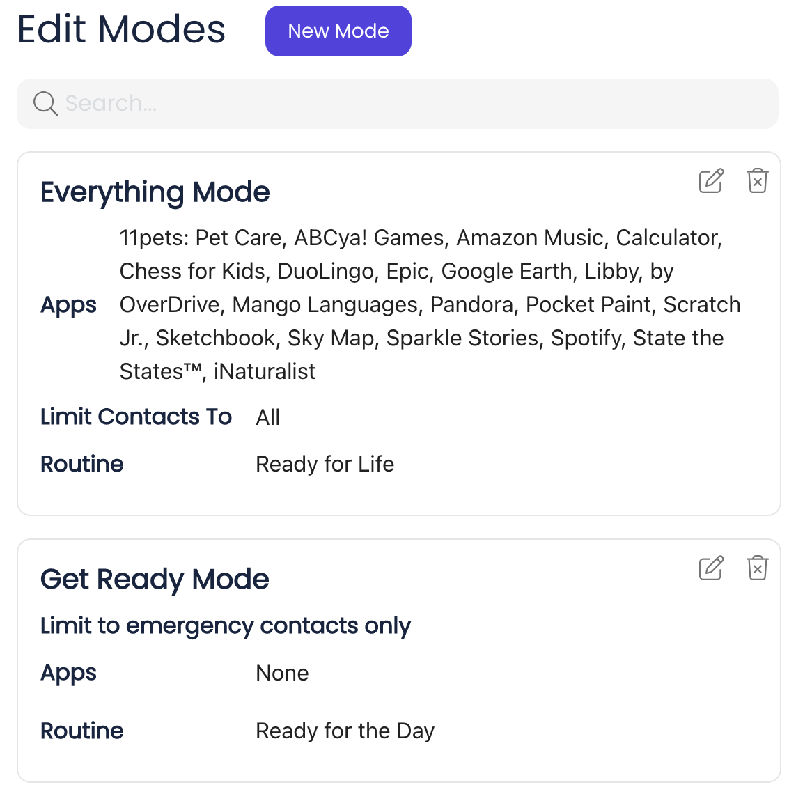Image resolution: width=812 pixels, height=801 pixels.
Task: Click the Routine label in Get Ready Mode
Action: point(81,731)
